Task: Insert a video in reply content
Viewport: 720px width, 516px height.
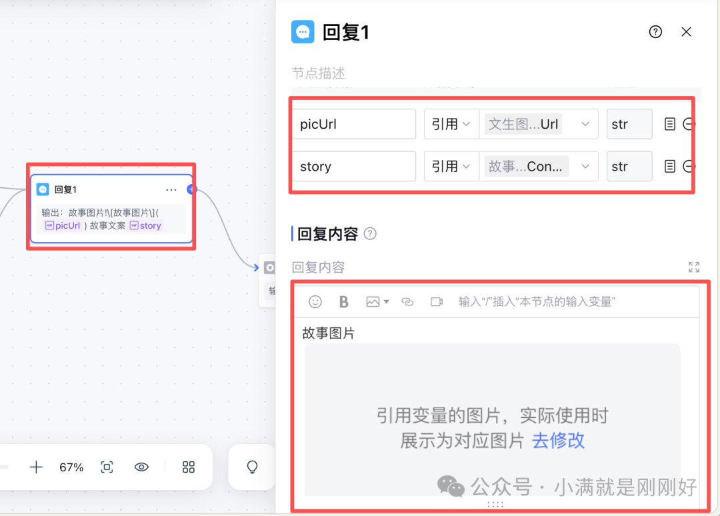Action: [436, 301]
